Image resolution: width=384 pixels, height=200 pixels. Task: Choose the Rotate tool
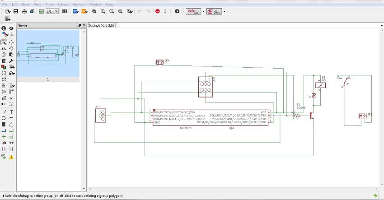[11, 48]
